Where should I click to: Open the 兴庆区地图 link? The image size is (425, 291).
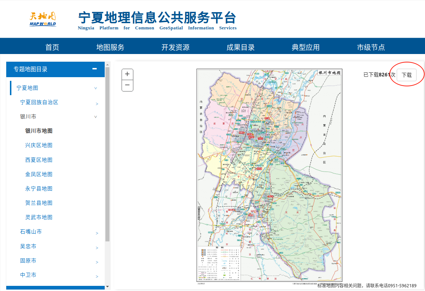click(x=39, y=145)
